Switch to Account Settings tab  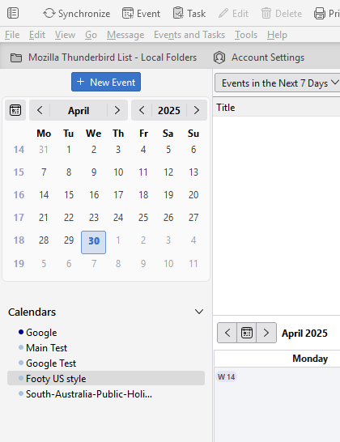point(259,57)
